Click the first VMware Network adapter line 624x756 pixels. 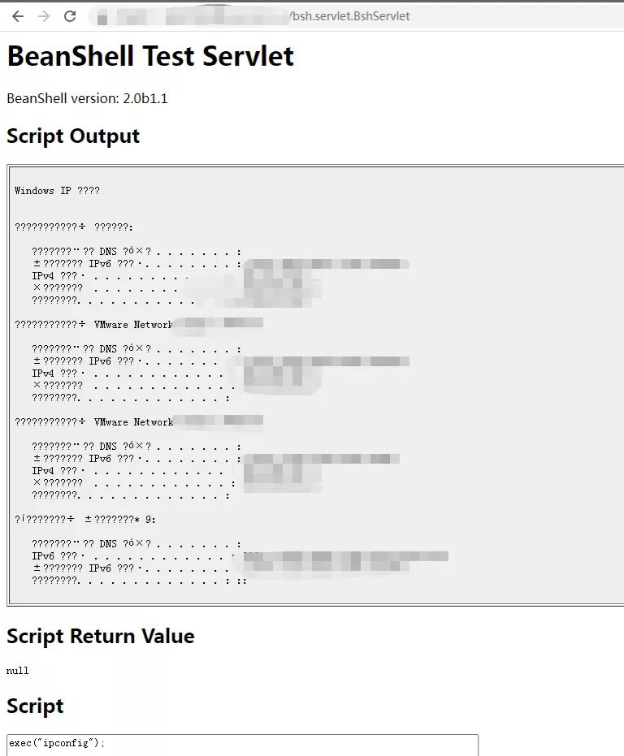pos(139,325)
